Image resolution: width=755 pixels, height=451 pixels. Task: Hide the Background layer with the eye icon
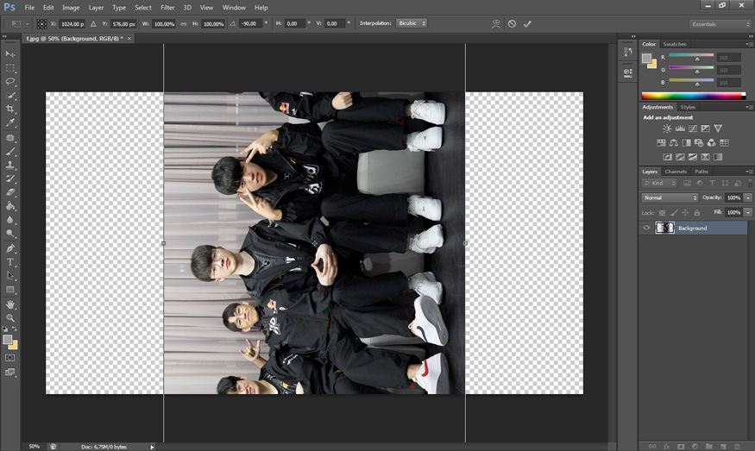coord(647,228)
